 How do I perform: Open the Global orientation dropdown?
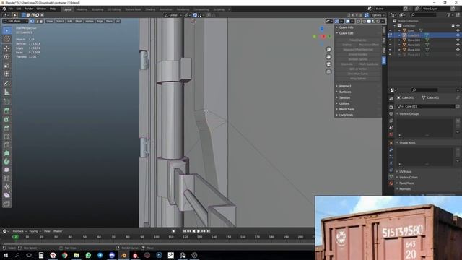click(173, 15)
